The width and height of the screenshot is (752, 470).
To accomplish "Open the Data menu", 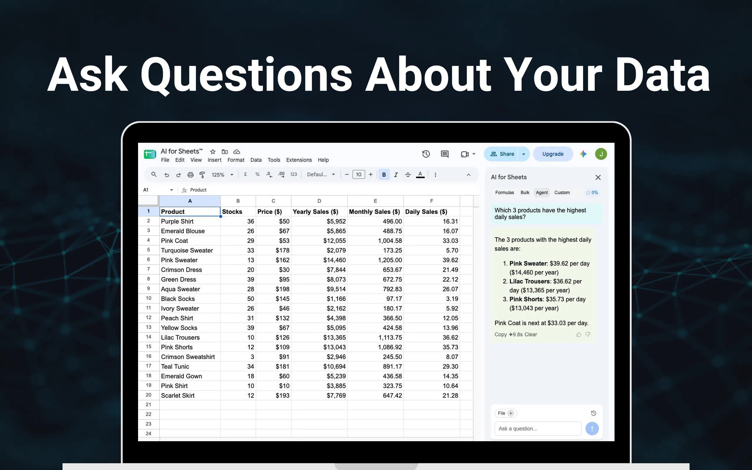I will pyautogui.click(x=256, y=160).
